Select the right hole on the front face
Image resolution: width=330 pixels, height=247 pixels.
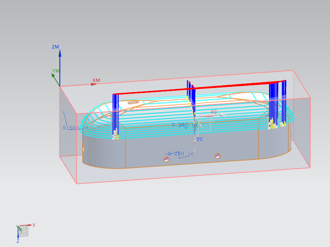tap(217, 156)
